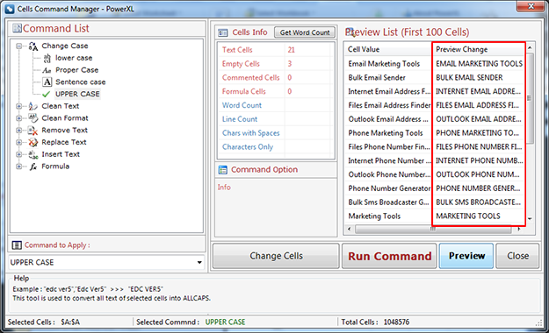Click the Empty Cells info row

(276, 64)
